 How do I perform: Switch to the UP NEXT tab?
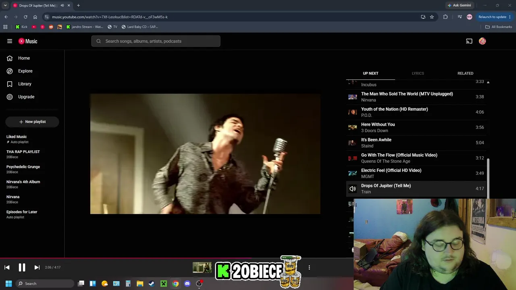coord(370,73)
